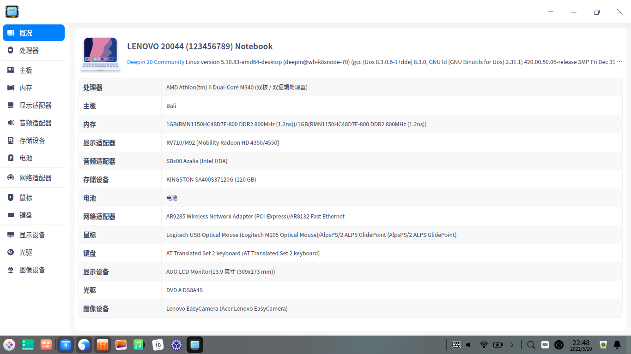Open the file manager from the taskbar
This screenshot has height=354, width=631.
coord(66,345)
